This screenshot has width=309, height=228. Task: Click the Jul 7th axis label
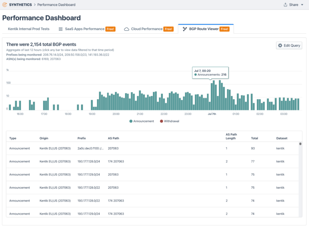coord(212,114)
